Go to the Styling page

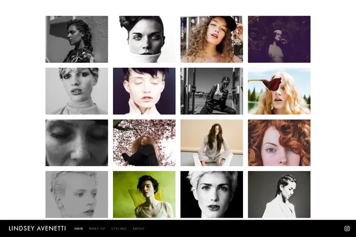point(118,229)
